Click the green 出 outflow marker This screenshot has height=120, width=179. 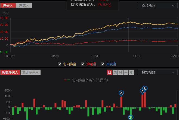131,117
